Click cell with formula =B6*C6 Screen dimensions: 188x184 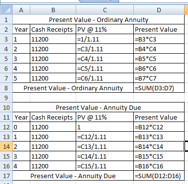tap(159, 68)
